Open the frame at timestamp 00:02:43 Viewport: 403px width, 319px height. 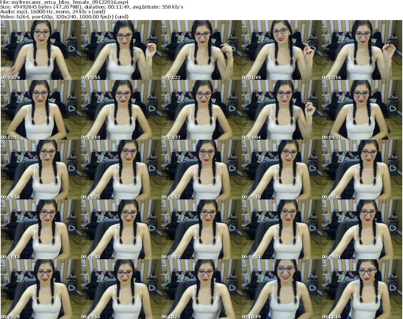click(41, 110)
